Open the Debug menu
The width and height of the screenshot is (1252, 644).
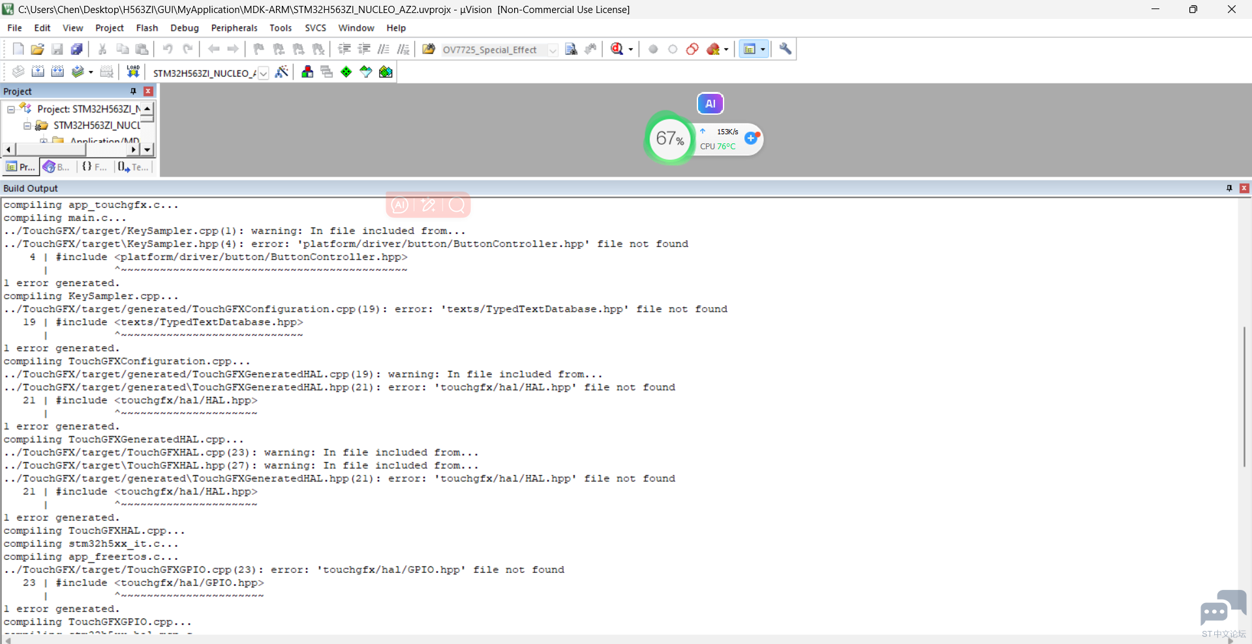click(x=185, y=28)
